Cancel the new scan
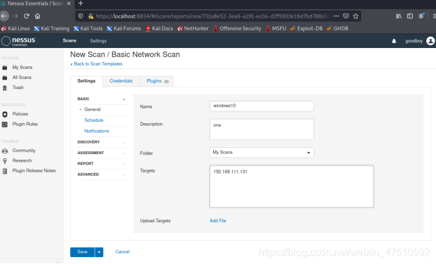The image size is (436, 264). (122, 251)
